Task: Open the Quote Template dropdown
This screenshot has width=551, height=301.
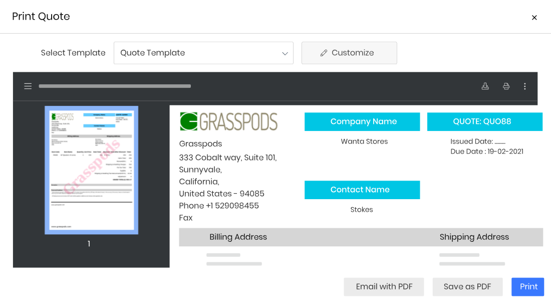Action: [203, 53]
